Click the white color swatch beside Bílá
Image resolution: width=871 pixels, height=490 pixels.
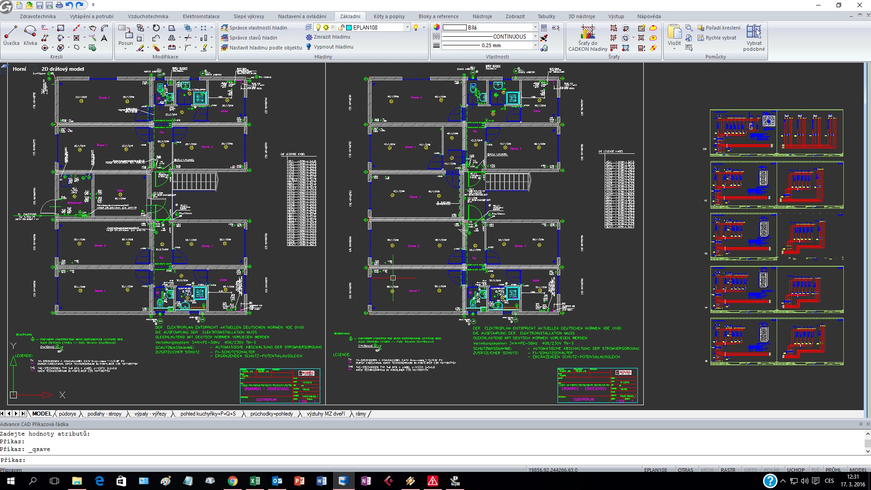(x=455, y=27)
